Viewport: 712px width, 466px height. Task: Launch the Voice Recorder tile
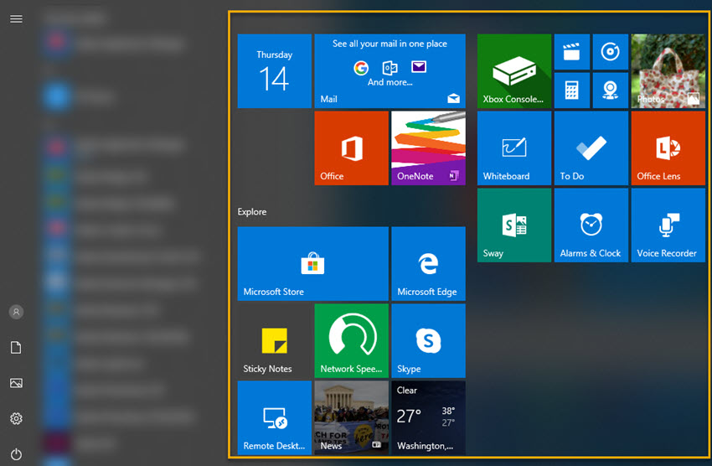668,225
